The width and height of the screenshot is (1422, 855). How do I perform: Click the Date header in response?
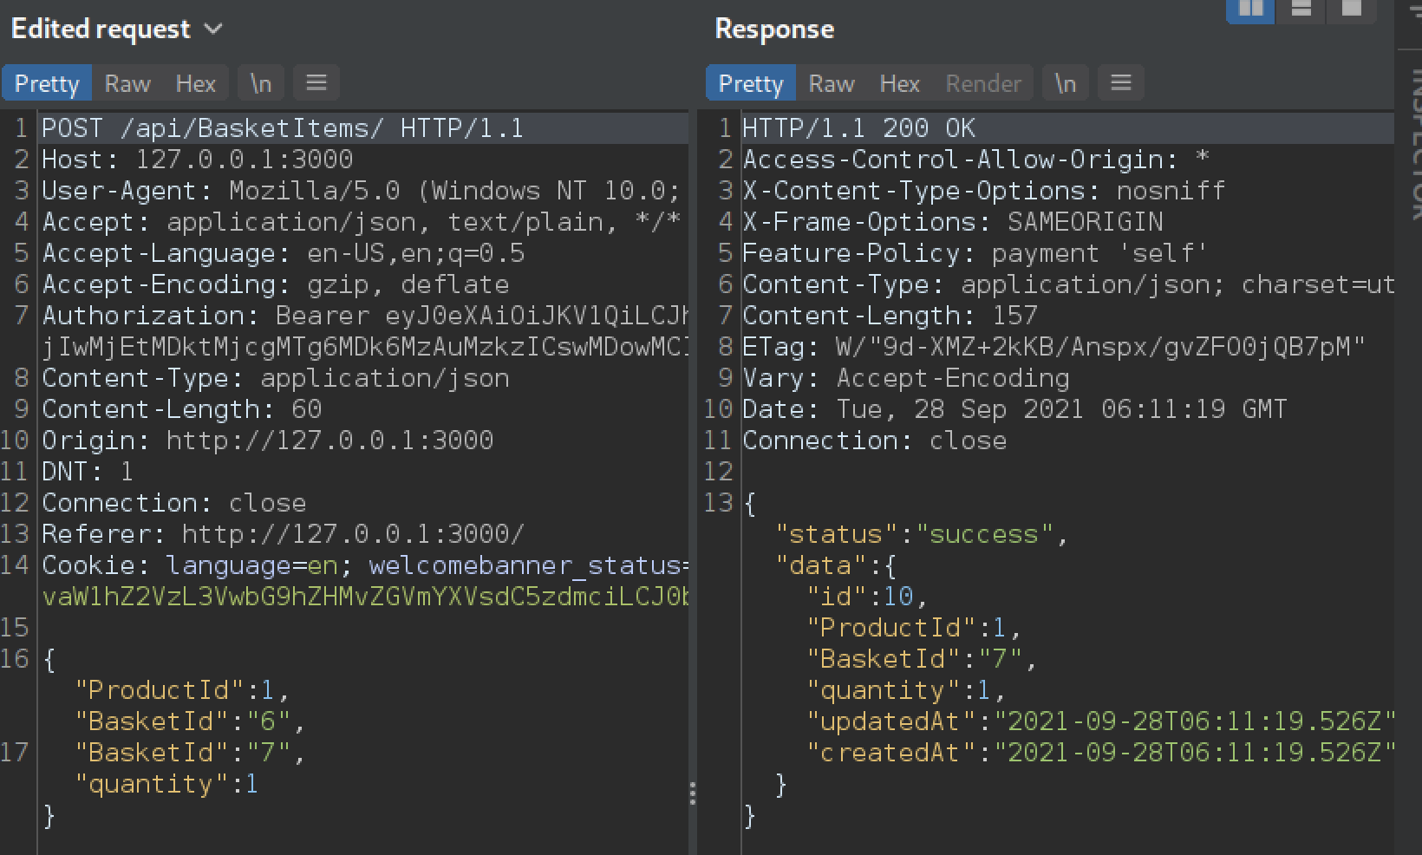click(x=1015, y=409)
